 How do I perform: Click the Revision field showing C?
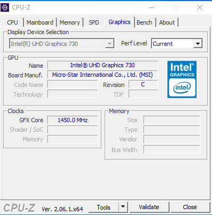143,84
